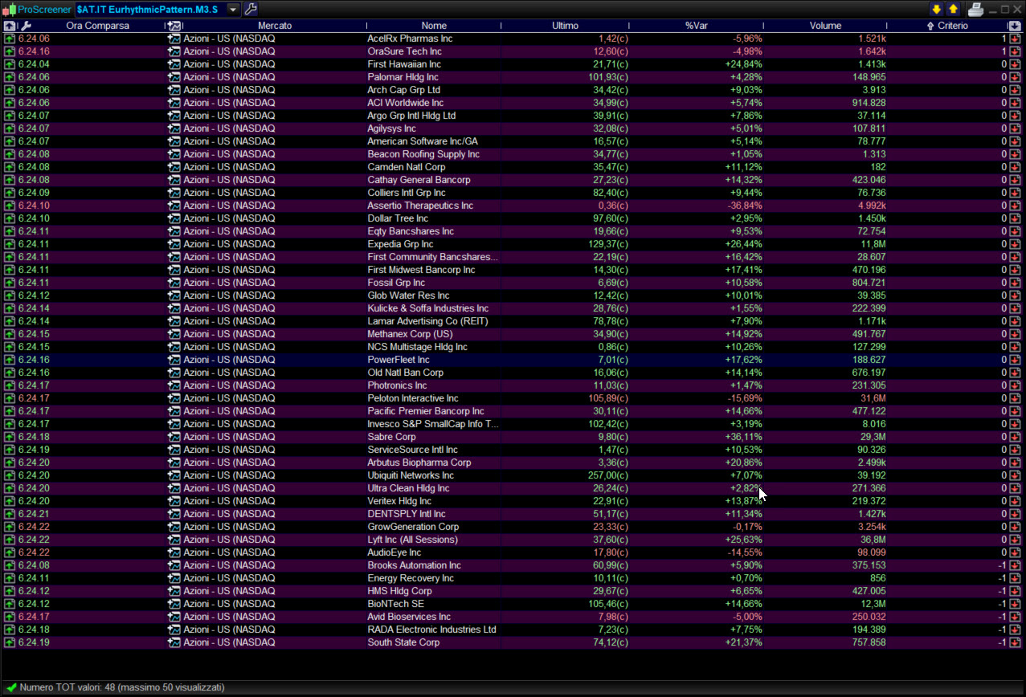1026x697 pixels.
Task: Select the GrowGeneration Corp name
Action: [x=413, y=527]
